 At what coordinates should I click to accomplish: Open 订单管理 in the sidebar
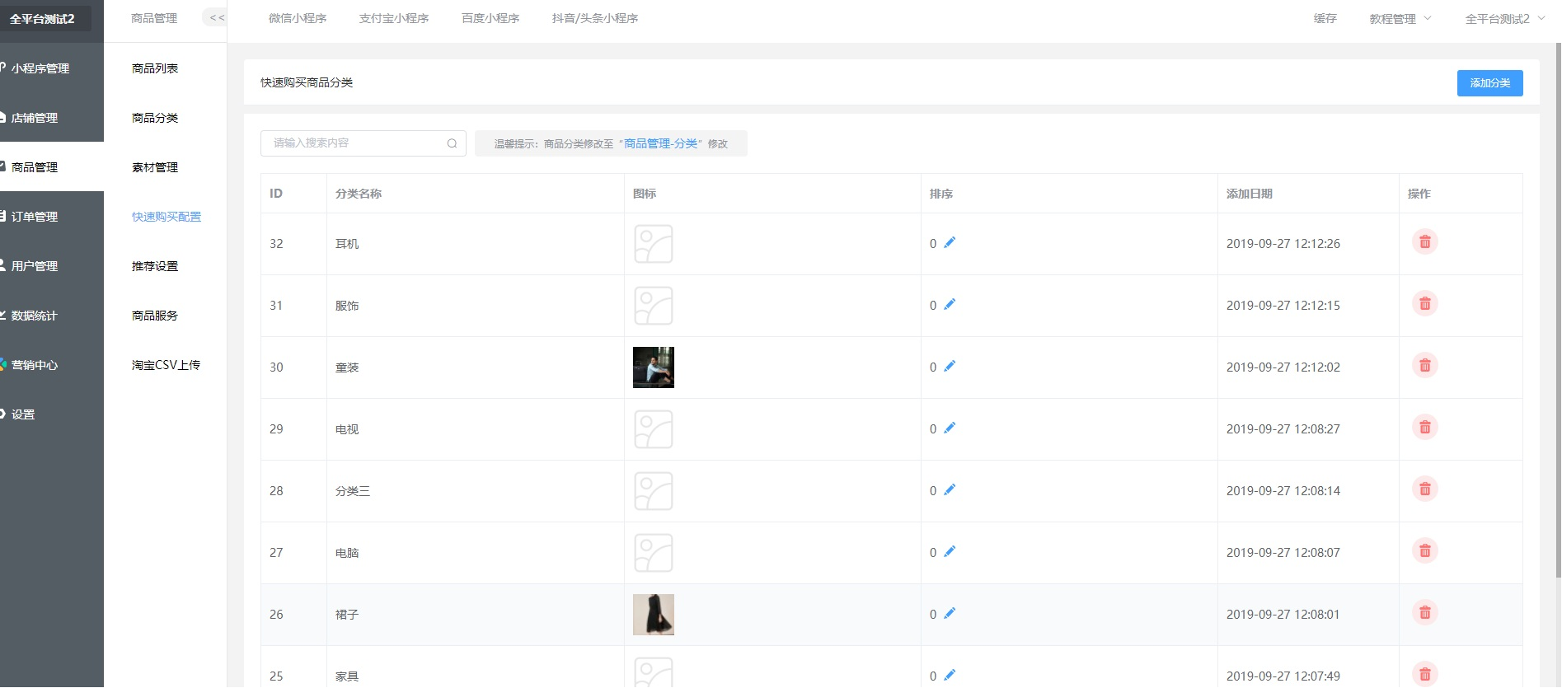point(52,217)
